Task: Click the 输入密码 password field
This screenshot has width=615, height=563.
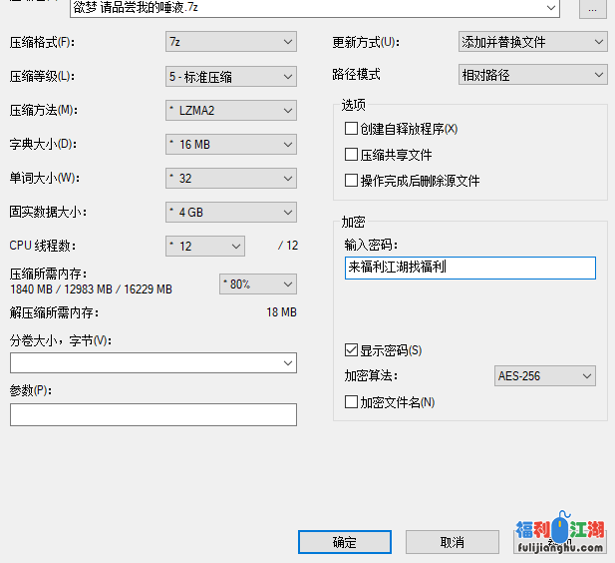Action: tap(469, 268)
